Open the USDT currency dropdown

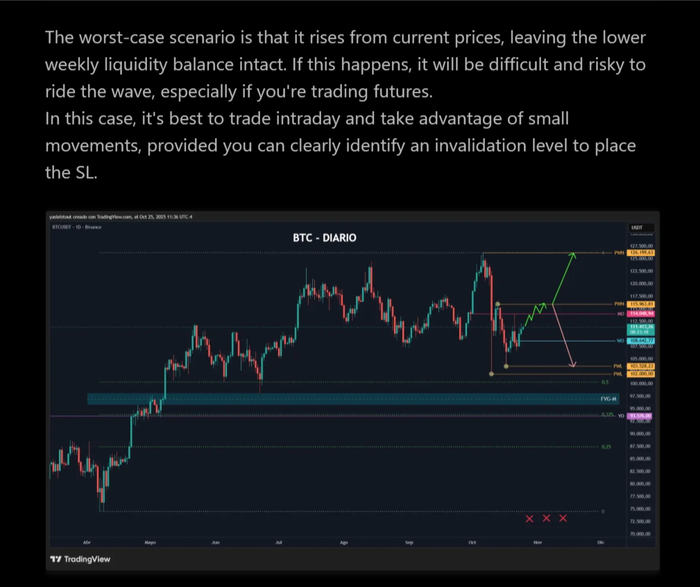pos(640,227)
